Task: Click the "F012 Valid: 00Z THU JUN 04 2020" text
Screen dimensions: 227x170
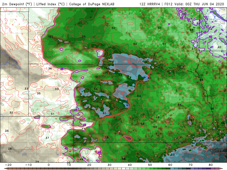Action: (194, 4)
